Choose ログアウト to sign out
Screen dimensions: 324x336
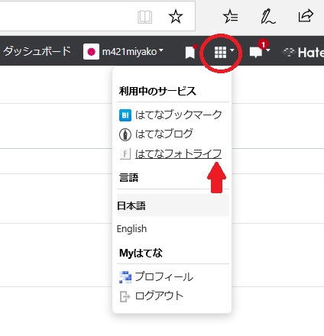(159, 296)
